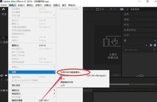Screen dimensions: 157x102
Task: Open the highlighted 清理 submenu entry
Action: point(32,72)
